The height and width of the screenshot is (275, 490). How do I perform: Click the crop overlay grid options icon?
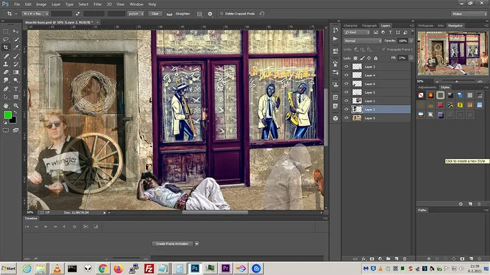click(x=199, y=14)
